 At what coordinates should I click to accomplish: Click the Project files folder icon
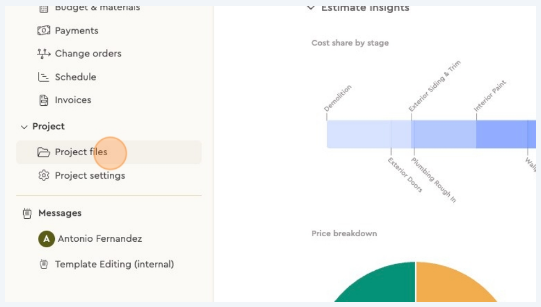[44, 152]
